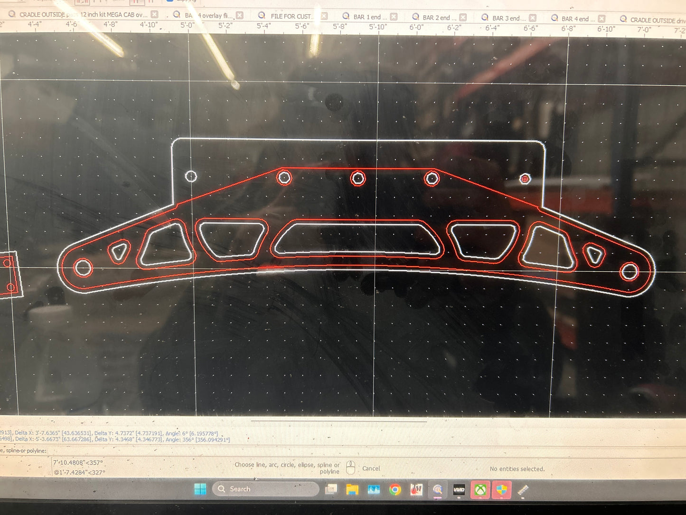
Task: Close the FILE FOR CUST tab
Action: coord(324,16)
